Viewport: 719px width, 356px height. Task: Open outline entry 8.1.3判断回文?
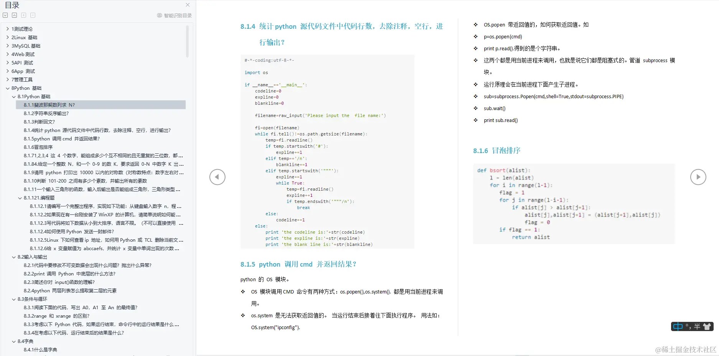tap(39, 122)
